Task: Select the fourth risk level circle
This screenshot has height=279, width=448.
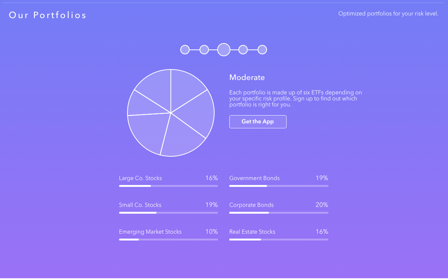Action: (x=243, y=50)
